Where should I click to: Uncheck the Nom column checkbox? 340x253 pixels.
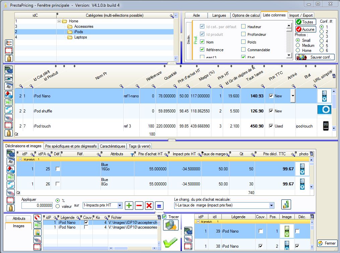tap(202, 41)
